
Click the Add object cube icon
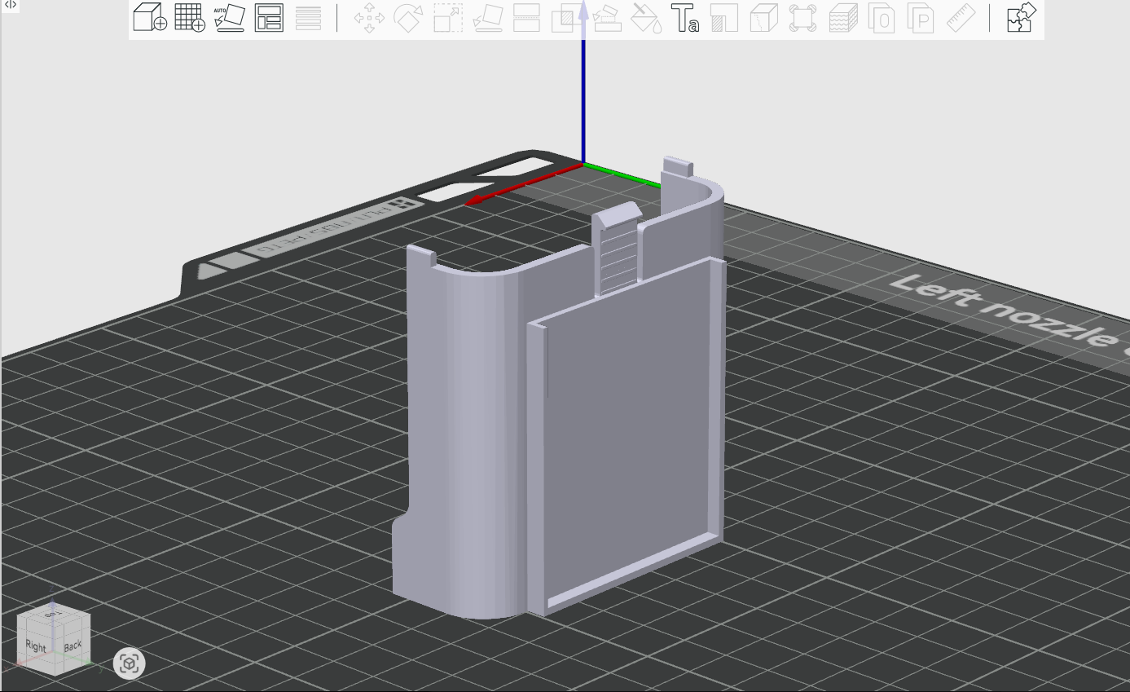[x=150, y=18]
